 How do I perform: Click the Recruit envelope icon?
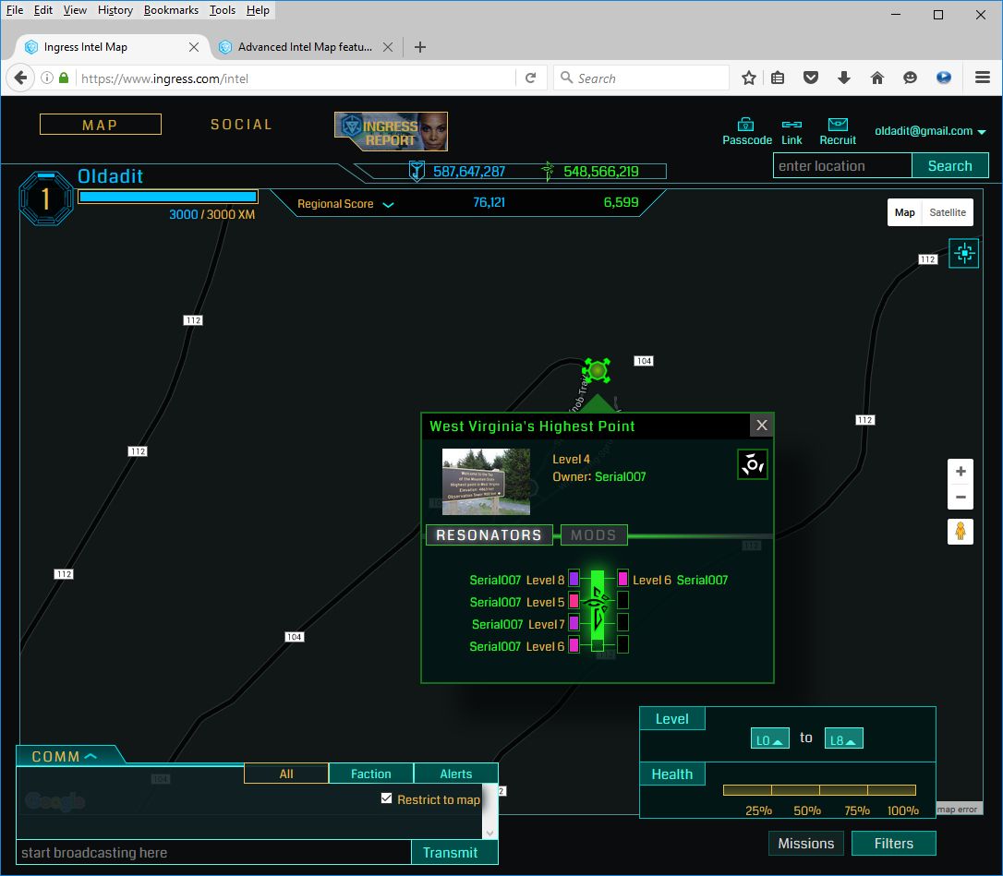click(x=838, y=125)
